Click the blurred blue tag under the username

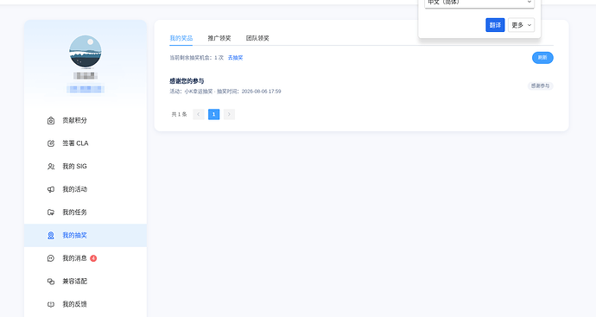86,89
